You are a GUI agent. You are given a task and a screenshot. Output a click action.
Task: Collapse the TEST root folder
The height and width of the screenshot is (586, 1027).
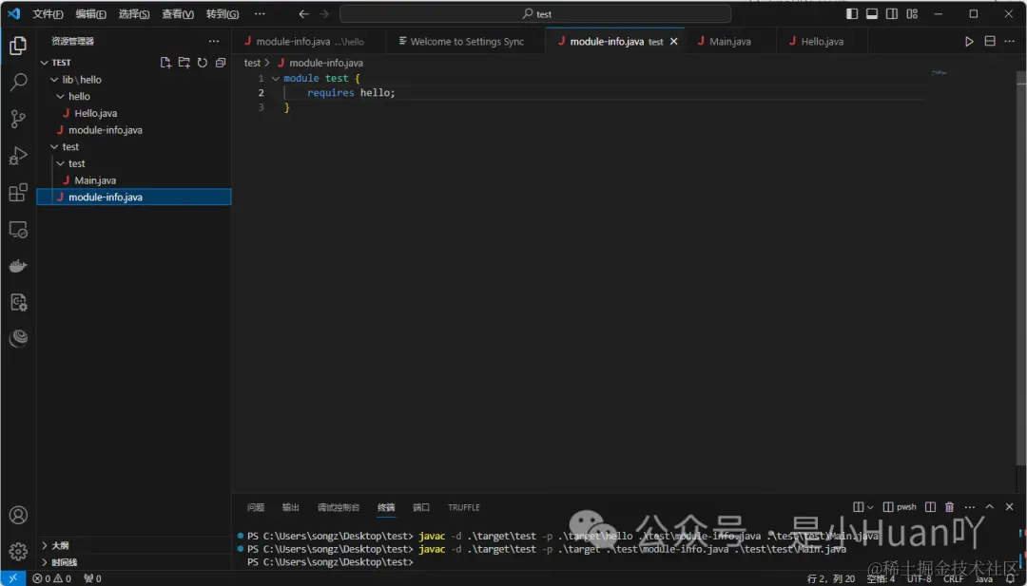(45, 63)
